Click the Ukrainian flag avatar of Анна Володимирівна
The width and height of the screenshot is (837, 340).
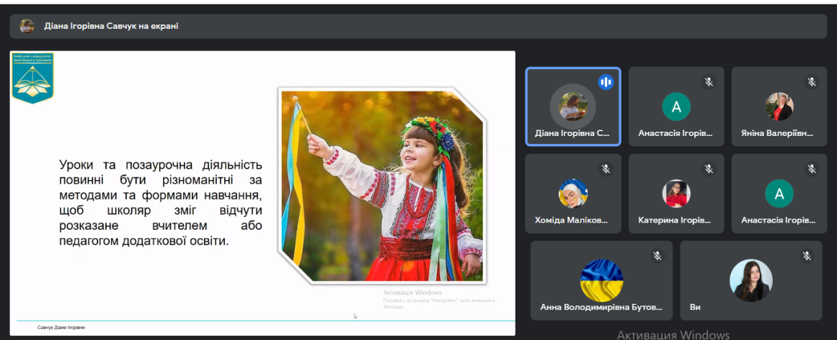(601, 280)
